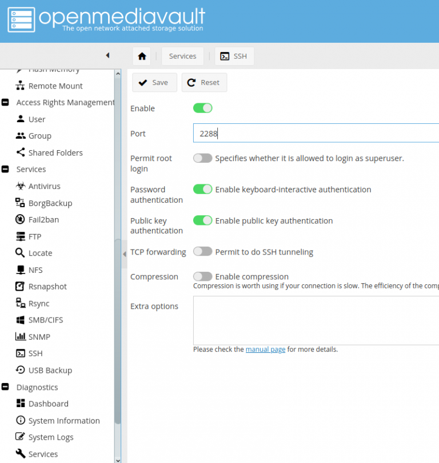Select the Fail2ban icon in sidebar
This screenshot has width=439, height=463.
21,220
